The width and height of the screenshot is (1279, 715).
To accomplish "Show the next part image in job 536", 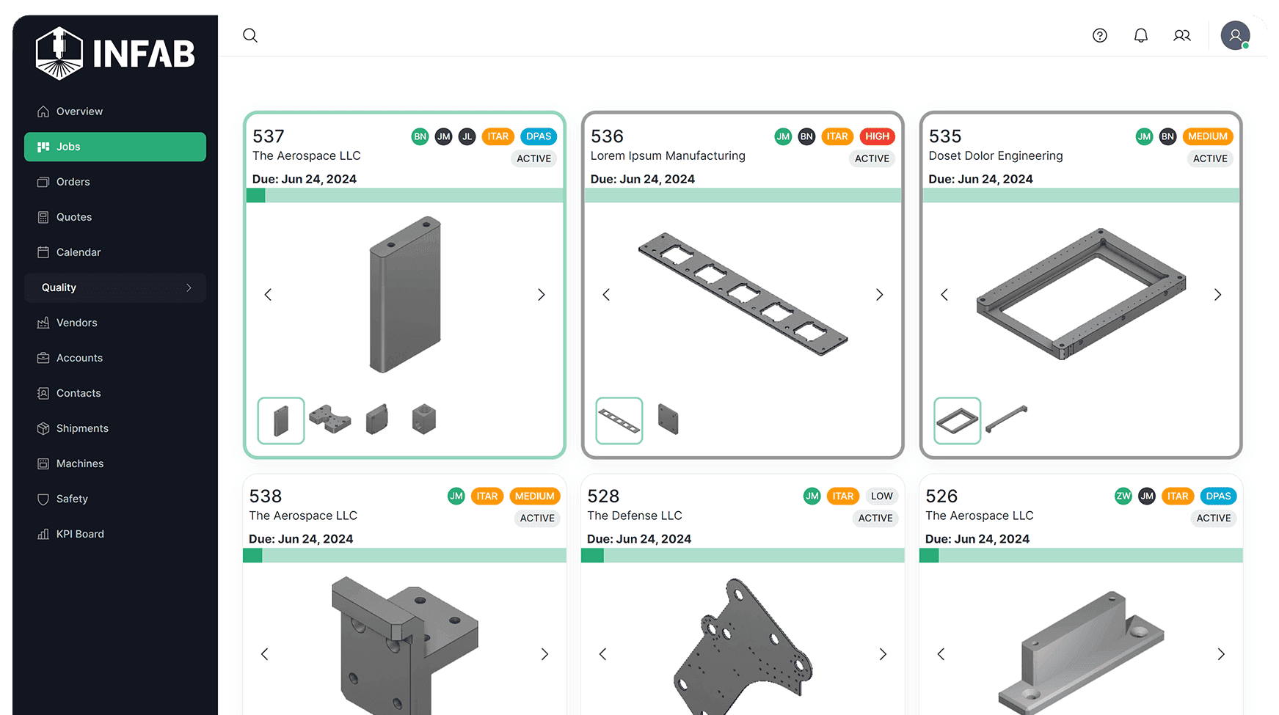I will pyautogui.click(x=879, y=295).
